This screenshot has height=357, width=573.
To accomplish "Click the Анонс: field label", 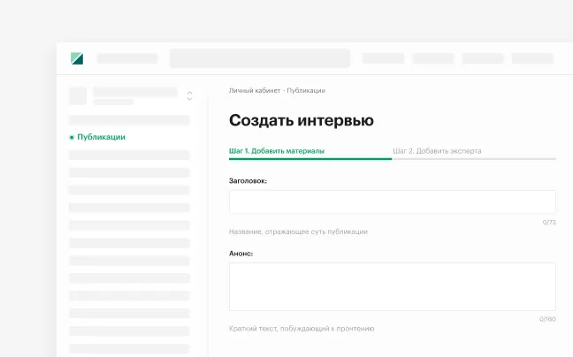I will (x=241, y=254).
